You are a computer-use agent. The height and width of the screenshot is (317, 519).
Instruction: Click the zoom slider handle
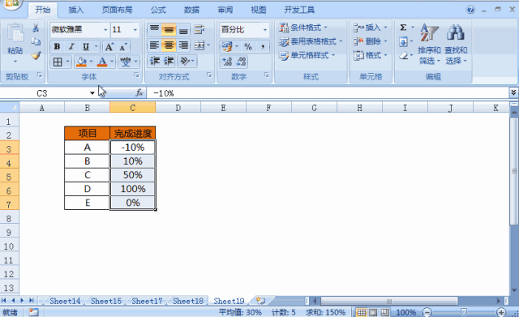(x=464, y=312)
